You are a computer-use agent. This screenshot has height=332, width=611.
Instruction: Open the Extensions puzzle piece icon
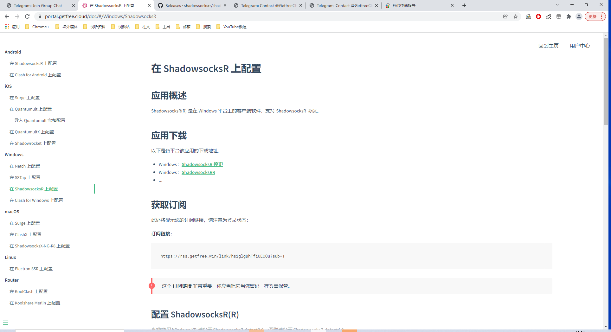(569, 16)
